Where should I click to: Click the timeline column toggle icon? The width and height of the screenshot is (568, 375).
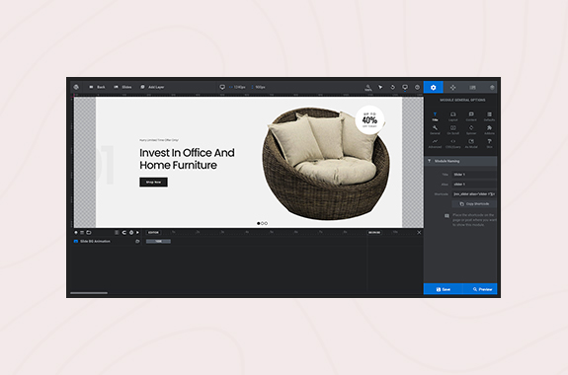(117, 232)
